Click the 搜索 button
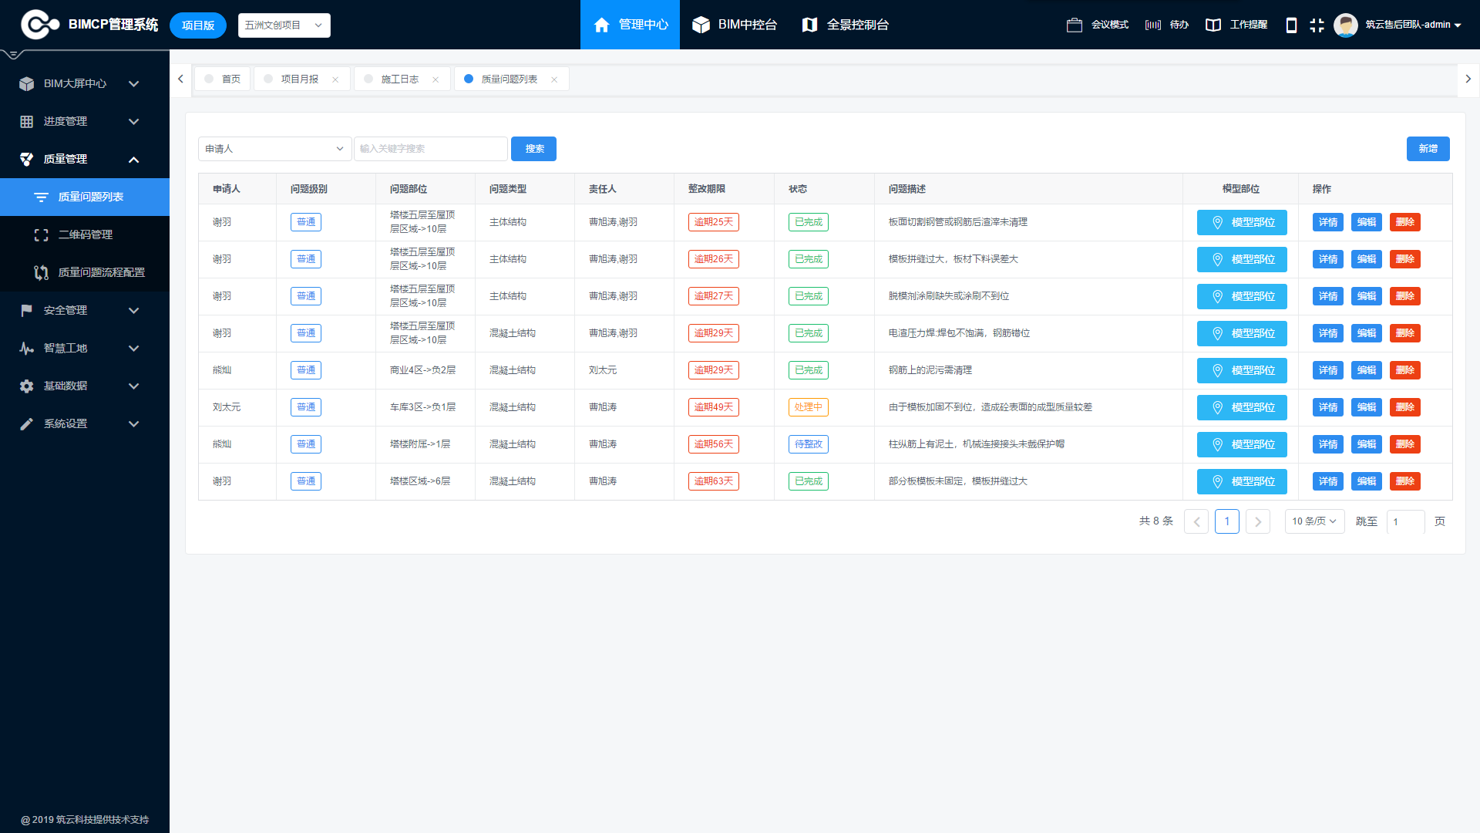Screen dimensions: 1480x833 click(533, 149)
